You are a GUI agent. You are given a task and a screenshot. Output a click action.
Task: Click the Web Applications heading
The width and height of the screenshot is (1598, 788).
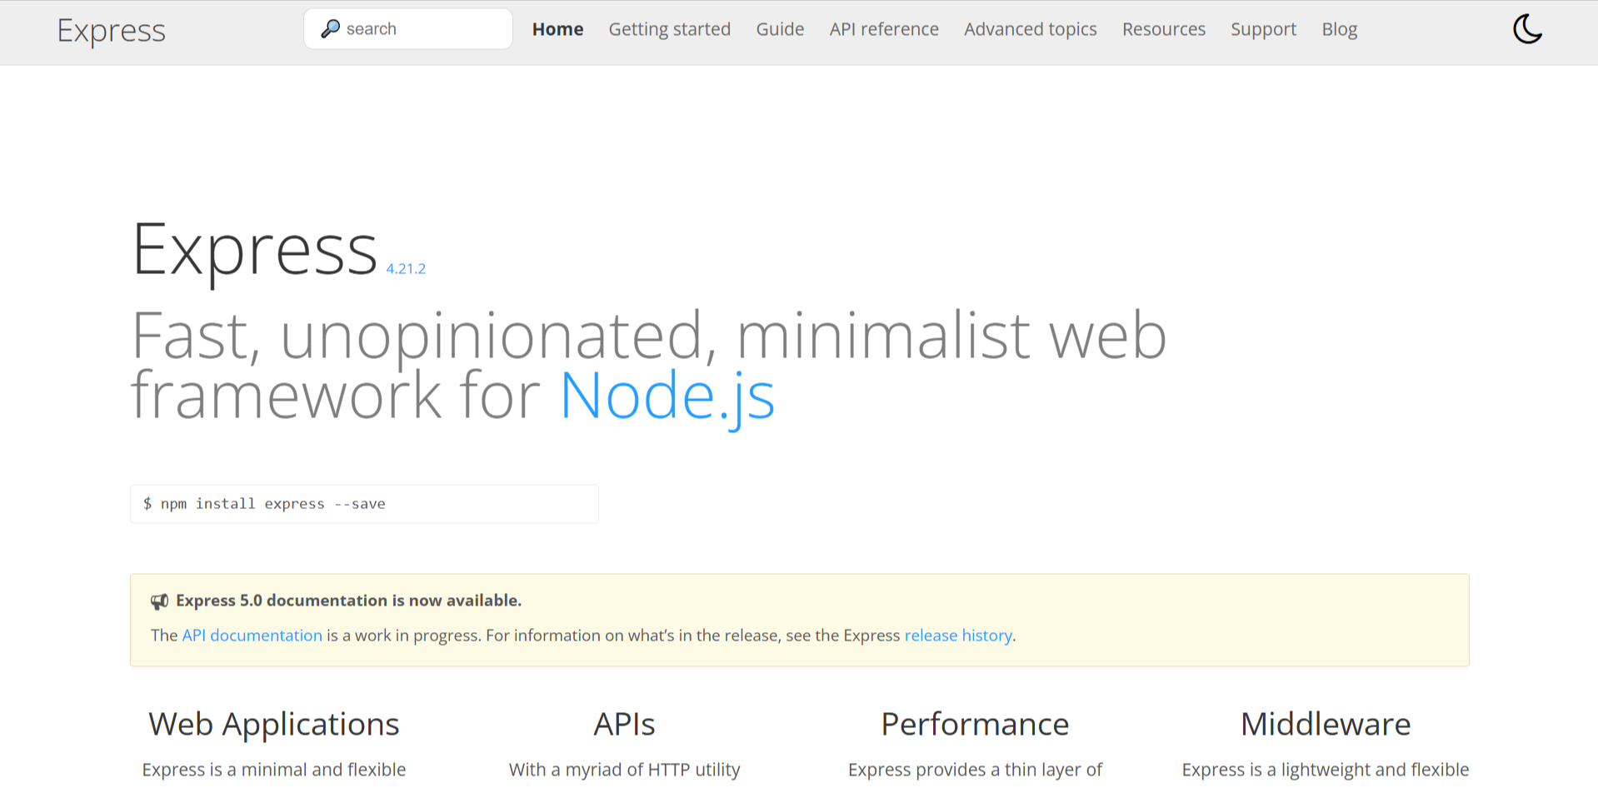[x=274, y=724]
